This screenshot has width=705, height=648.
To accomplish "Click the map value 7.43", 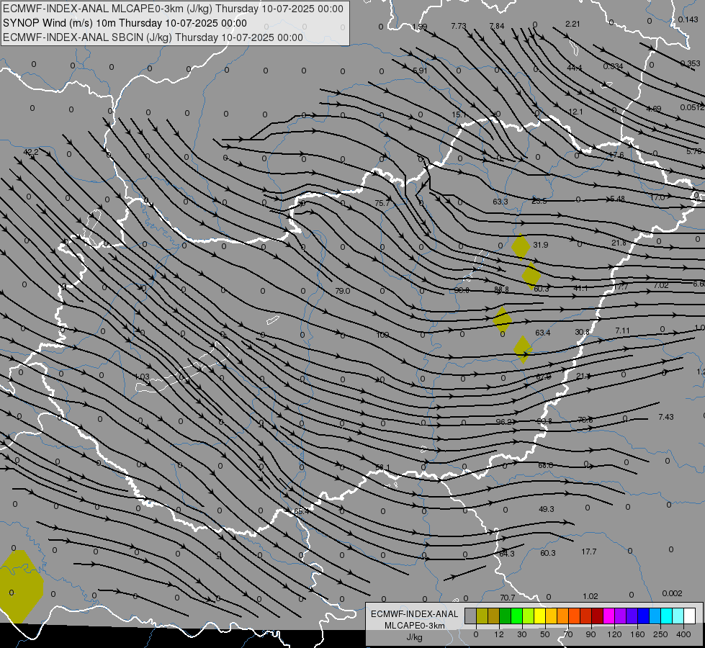I will (x=666, y=417).
